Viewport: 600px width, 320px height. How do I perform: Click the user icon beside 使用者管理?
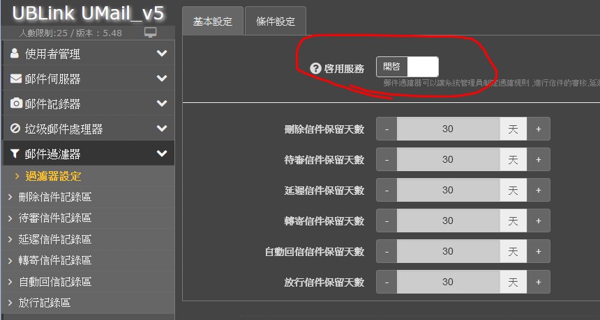pyautogui.click(x=15, y=53)
